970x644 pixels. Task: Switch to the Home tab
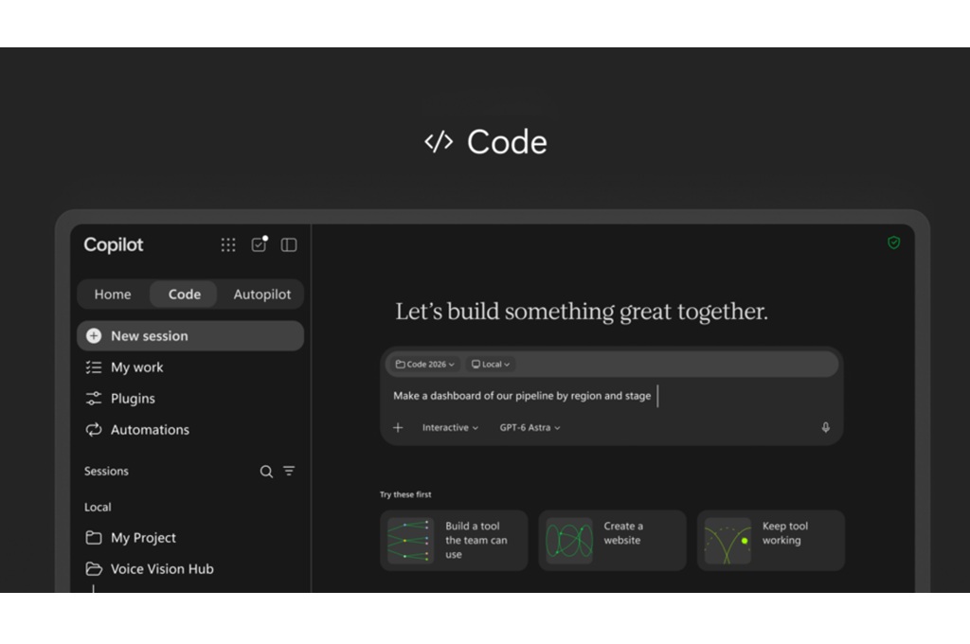[x=113, y=294]
